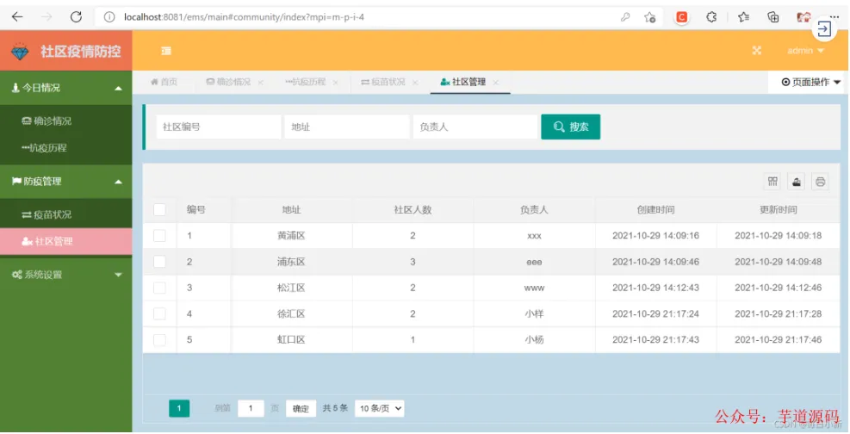The height and width of the screenshot is (434, 850).
Task: Reload the page with the refresh icon
Action: click(x=76, y=17)
